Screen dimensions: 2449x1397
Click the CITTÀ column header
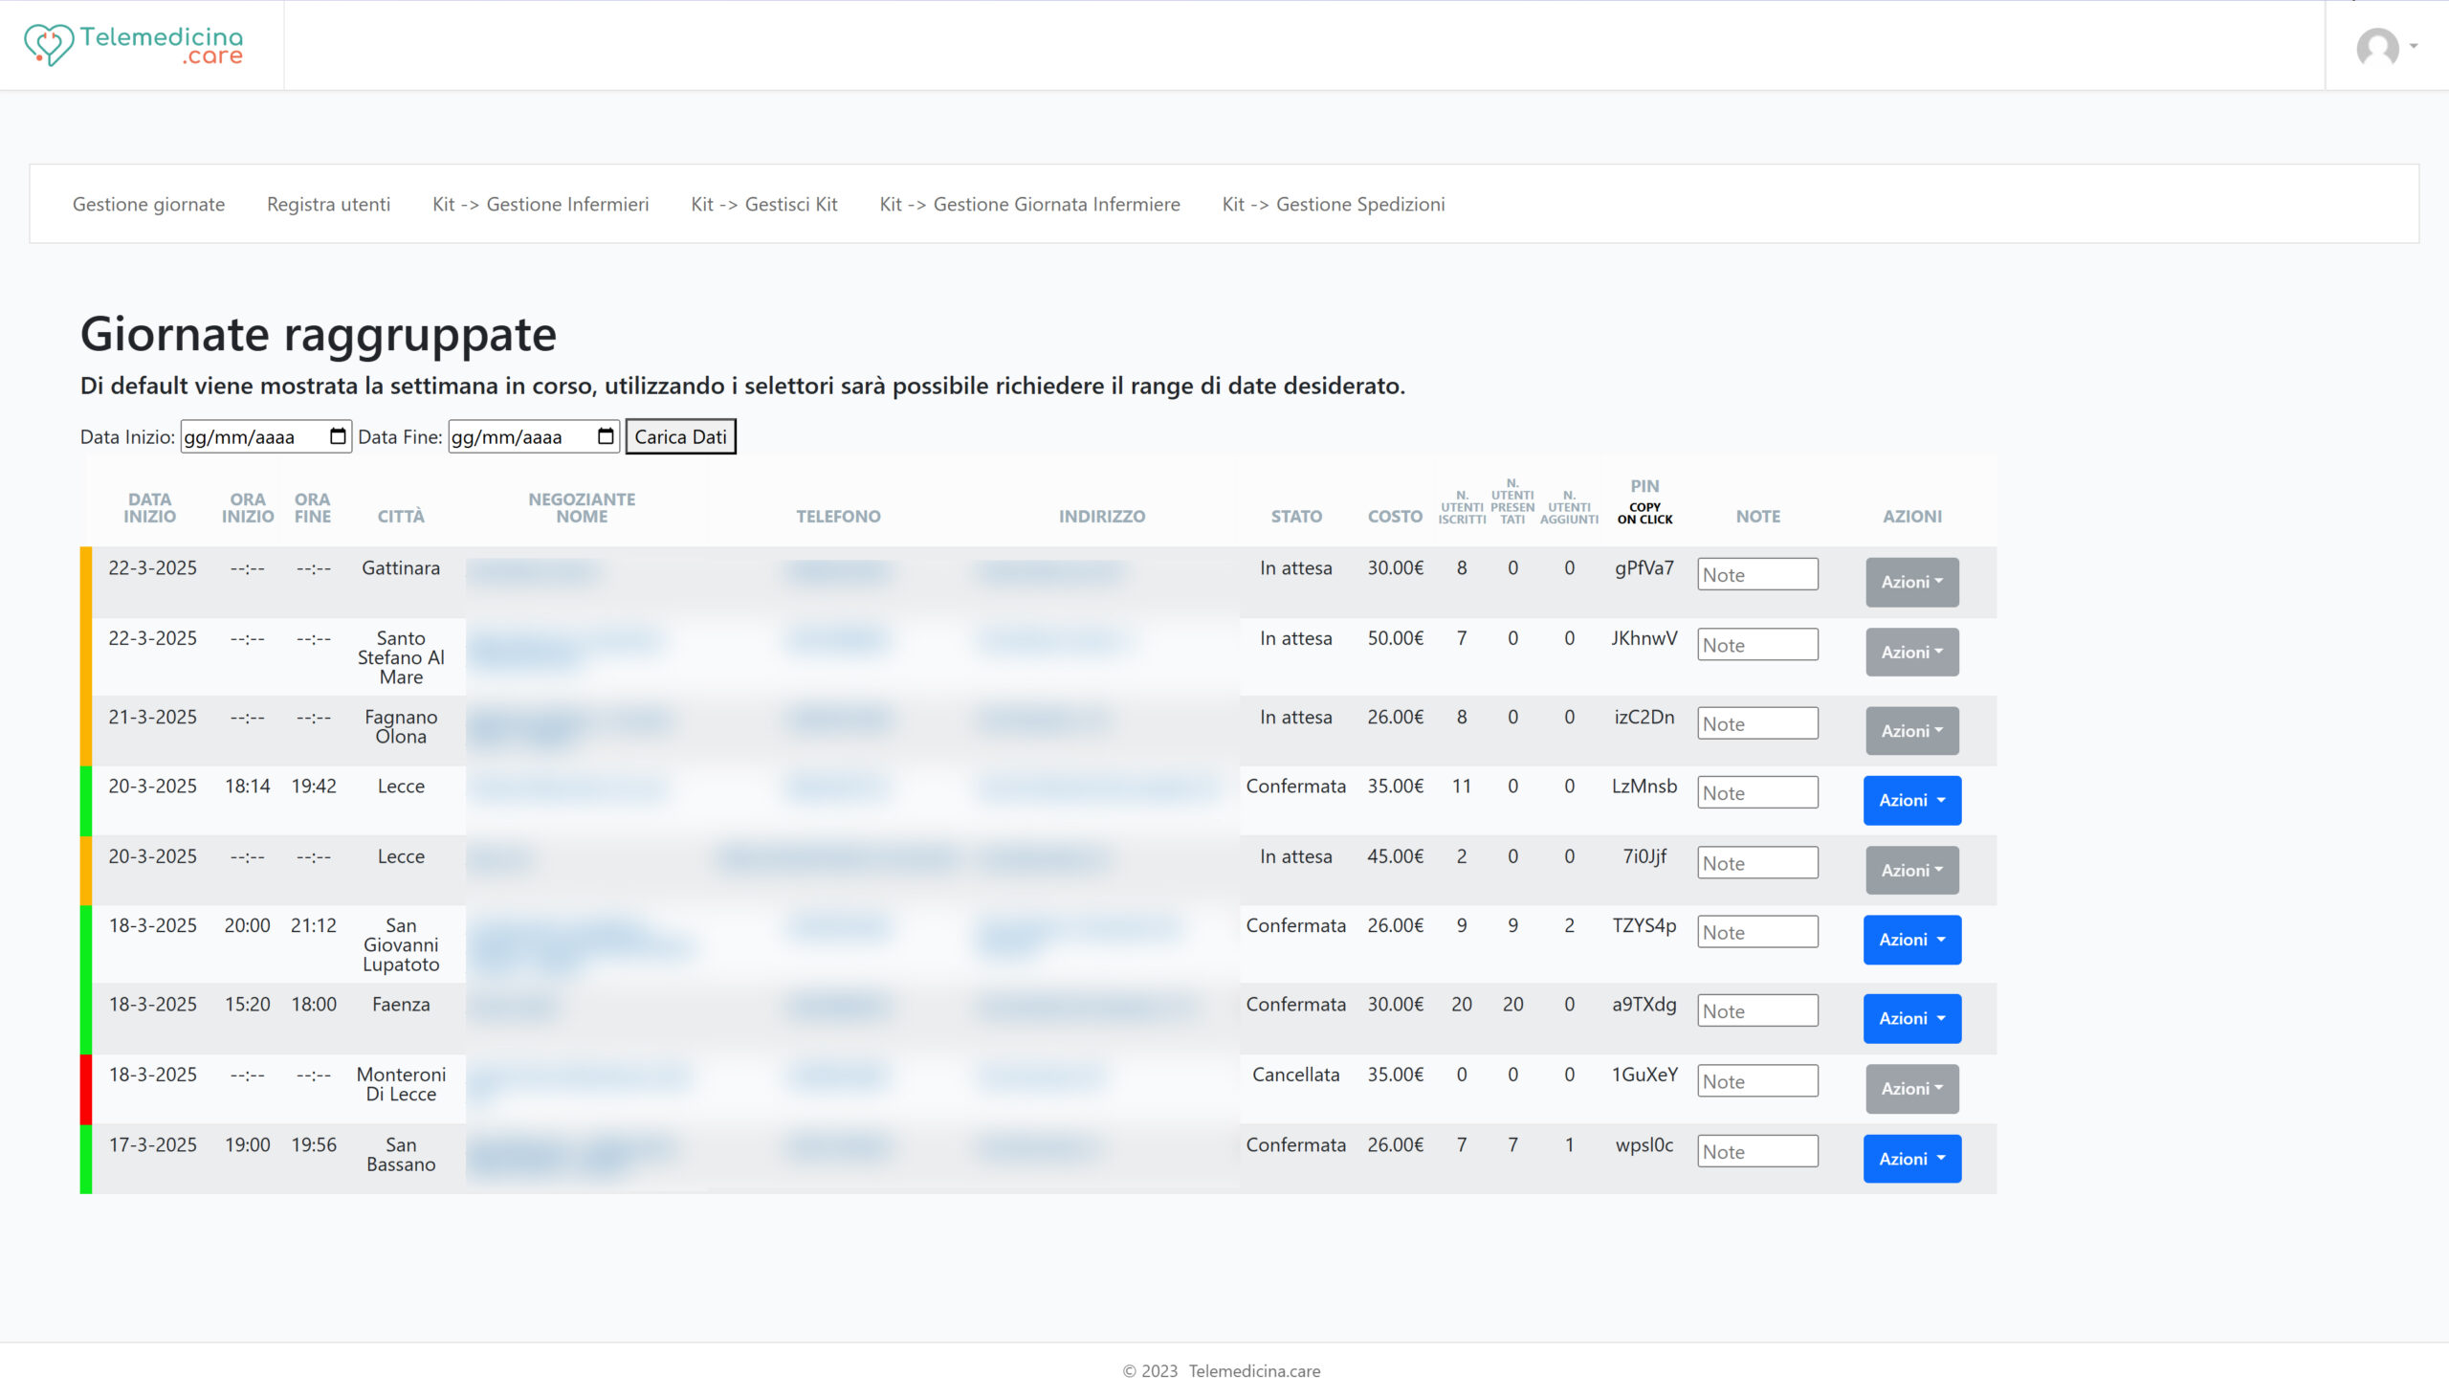401,516
